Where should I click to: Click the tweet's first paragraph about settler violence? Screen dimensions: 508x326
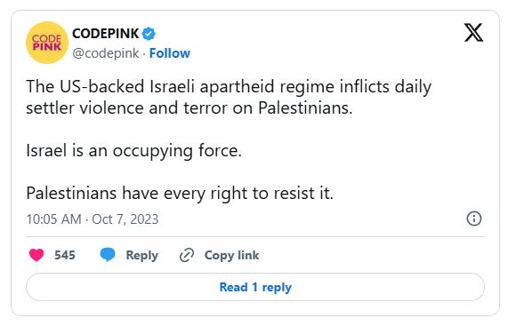tap(229, 97)
